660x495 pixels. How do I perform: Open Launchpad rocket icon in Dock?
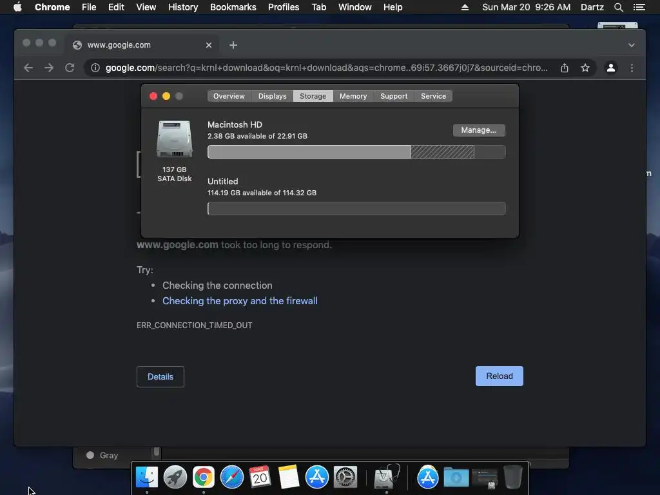[x=175, y=478]
